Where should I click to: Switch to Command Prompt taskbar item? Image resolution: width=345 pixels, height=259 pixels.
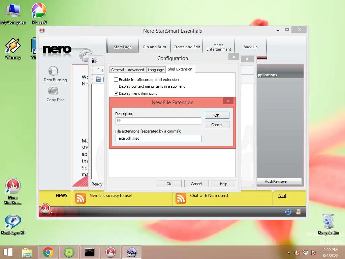90,252
